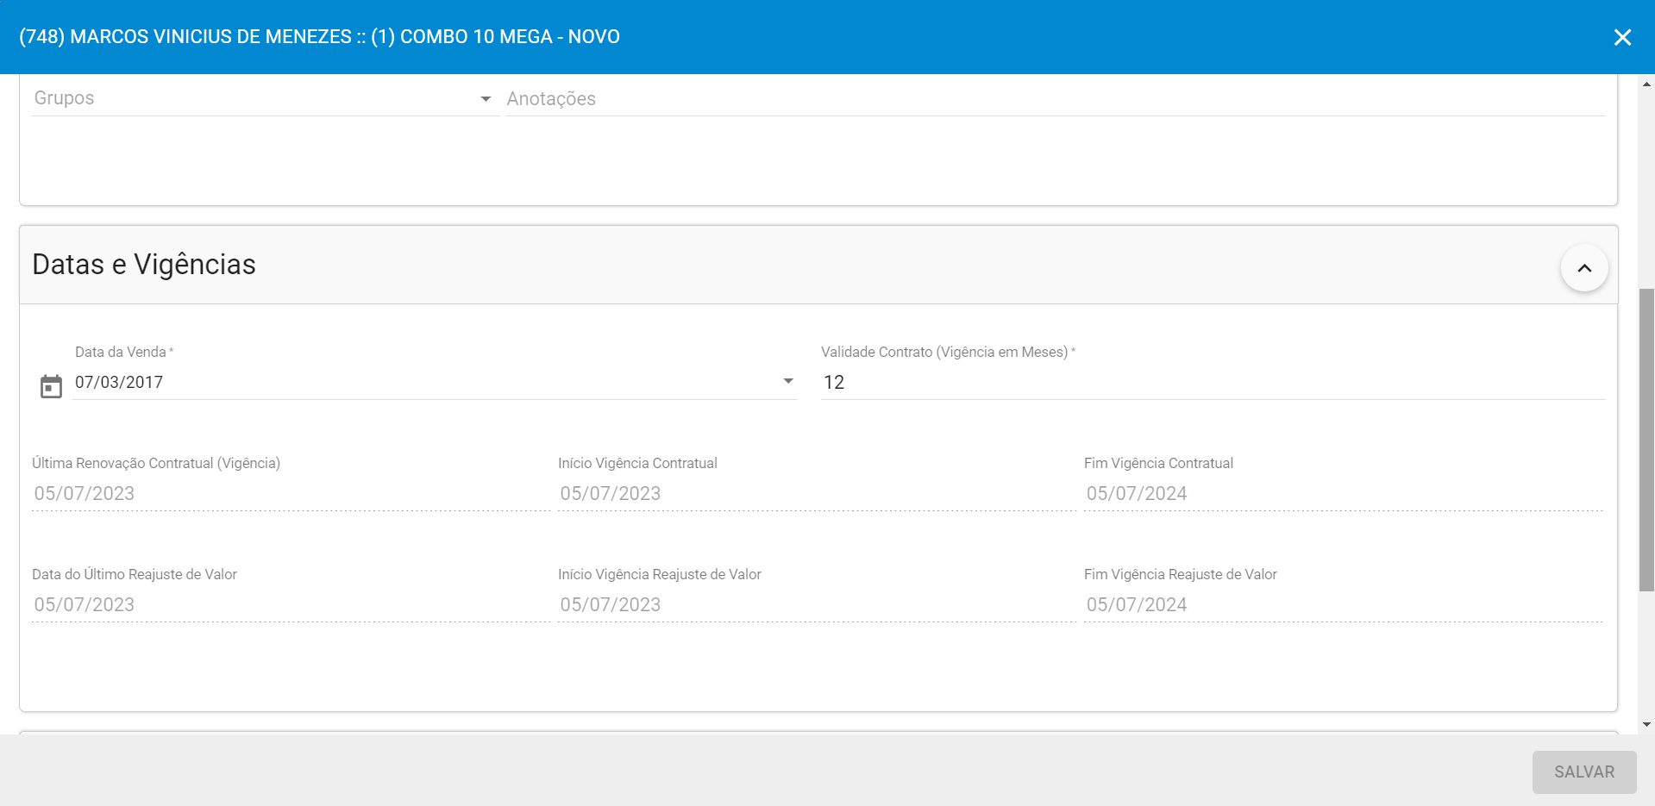Collapse the Datas e Vigências section

1583,268
